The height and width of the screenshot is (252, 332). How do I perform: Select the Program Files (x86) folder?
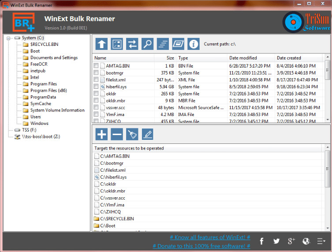pyautogui.click(x=48, y=90)
